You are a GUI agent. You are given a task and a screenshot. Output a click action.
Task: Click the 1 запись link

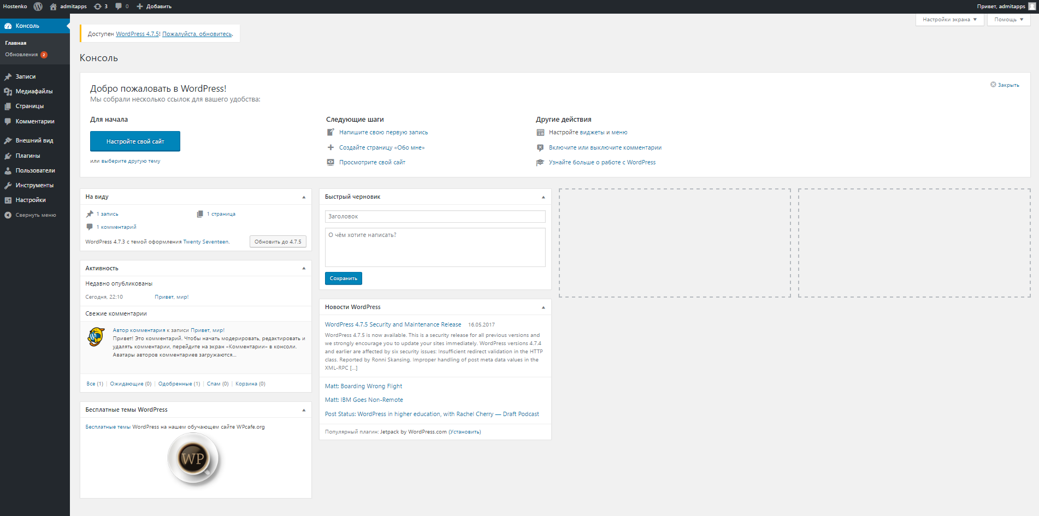(x=107, y=214)
